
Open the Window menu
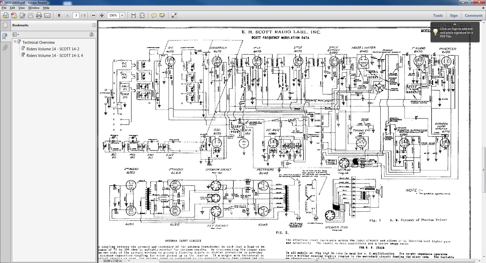tap(34, 8)
